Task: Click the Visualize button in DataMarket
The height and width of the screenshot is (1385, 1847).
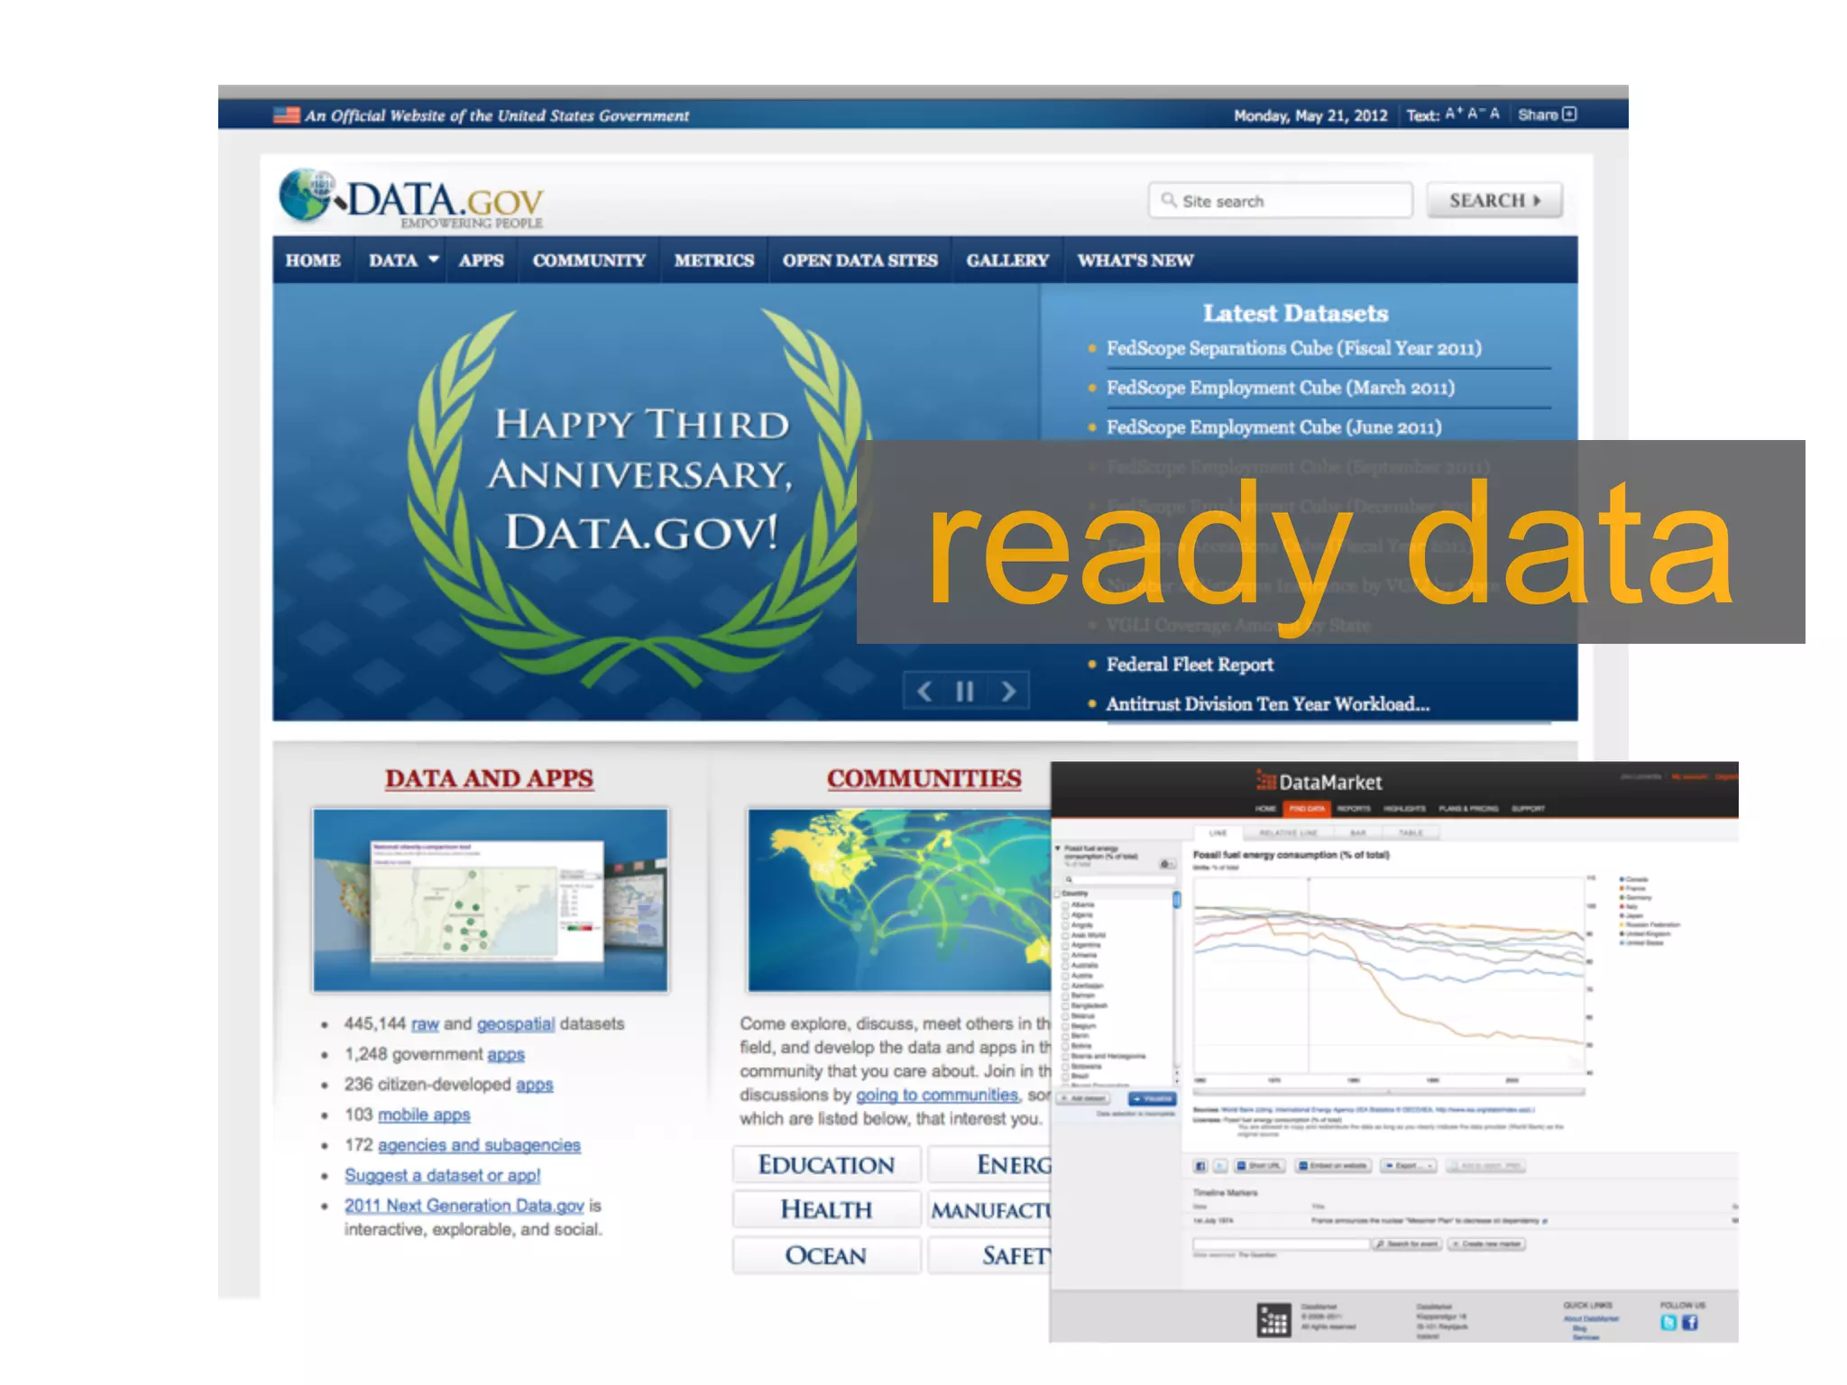Action: 1153,1098
